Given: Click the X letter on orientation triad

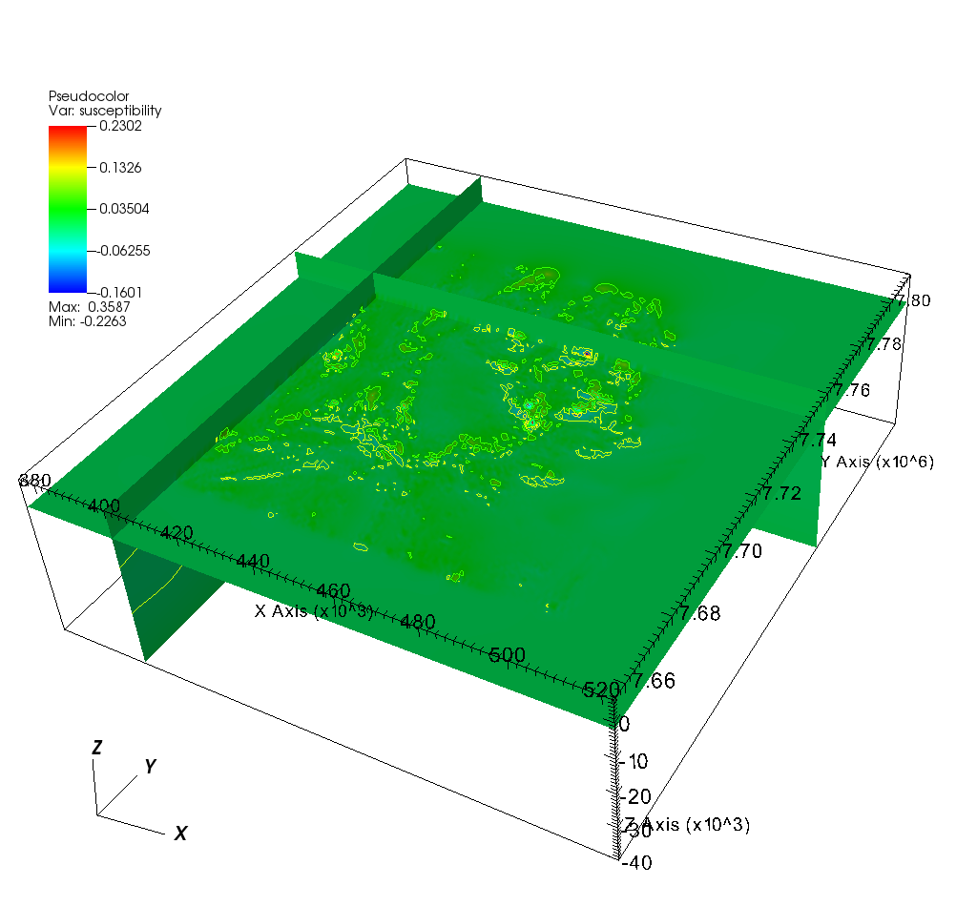Looking at the screenshot, I should point(179,834).
